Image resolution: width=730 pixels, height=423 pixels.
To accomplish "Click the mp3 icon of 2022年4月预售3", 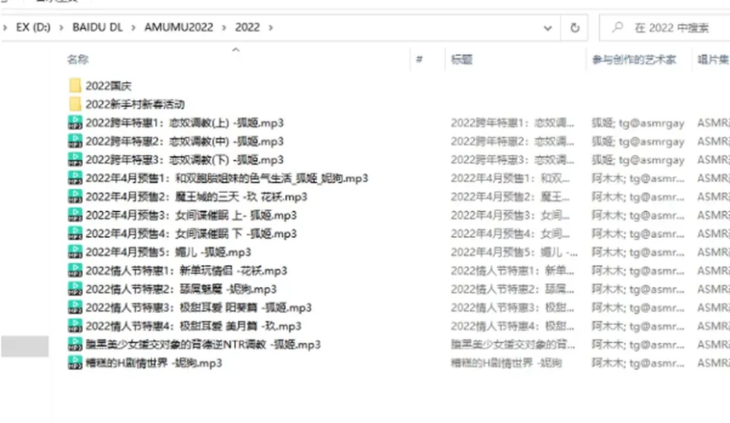I will pos(75,215).
